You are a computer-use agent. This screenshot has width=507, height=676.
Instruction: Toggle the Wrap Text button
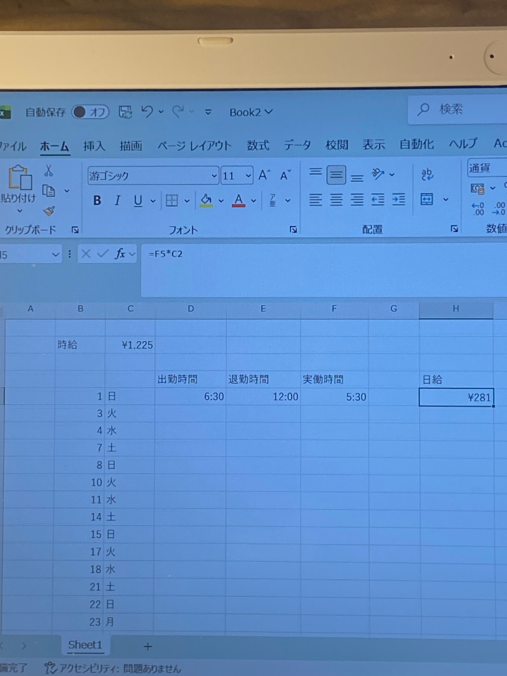pyautogui.click(x=427, y=174)
